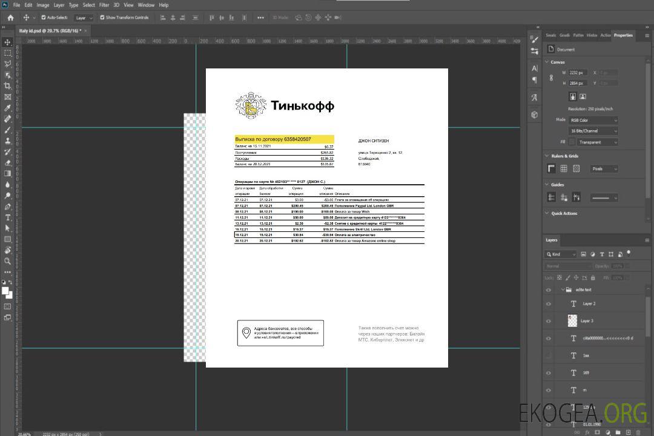The height and width of the screenshot is (436, 654).
Task: Click the create new group folder icon
Action: (x=618, y=432)
